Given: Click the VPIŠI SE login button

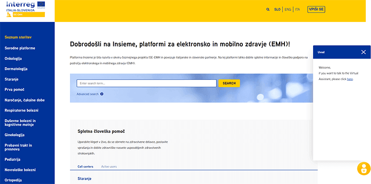Looking at the screenshot, I should coord(316,10).
